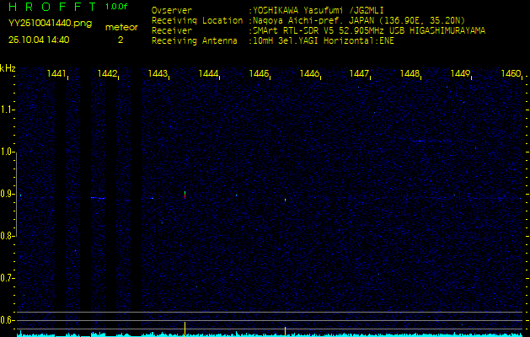Click the HROFFT program title text
530x337 pixels.
(x=53, y=7)
